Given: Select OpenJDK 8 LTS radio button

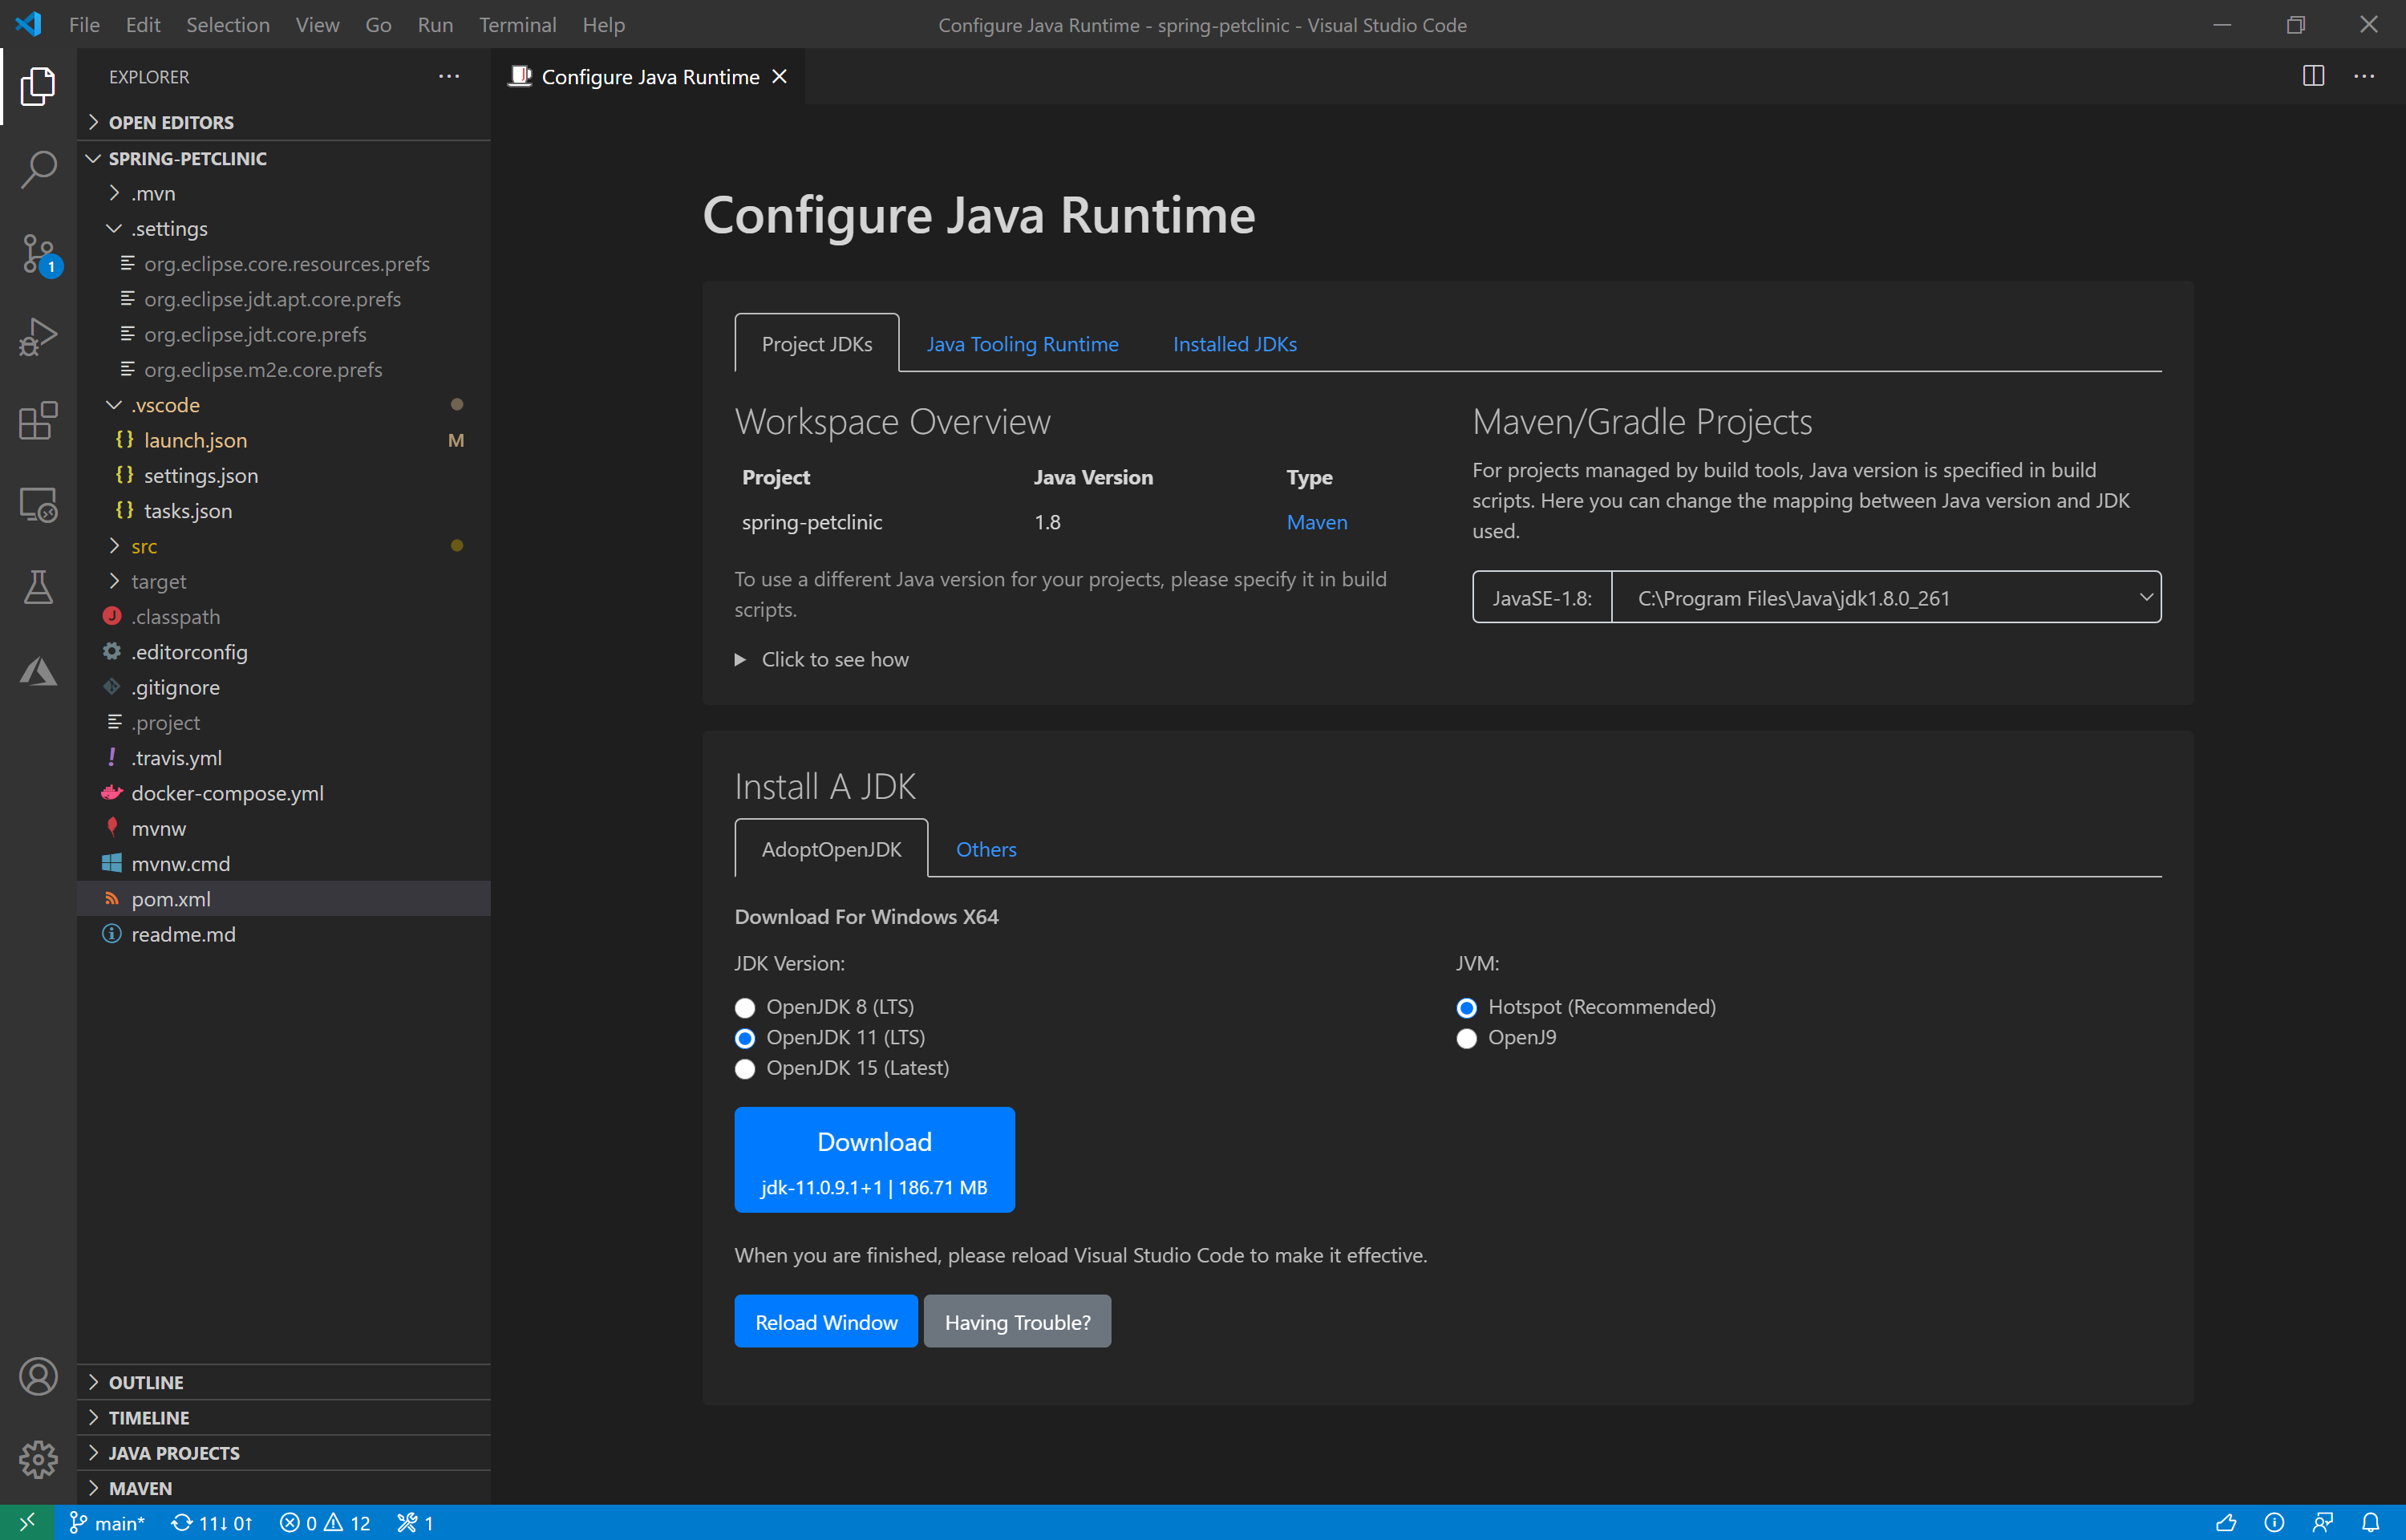Looking at the screenshot, I should pyautogui.click(x=745, y=1007).
